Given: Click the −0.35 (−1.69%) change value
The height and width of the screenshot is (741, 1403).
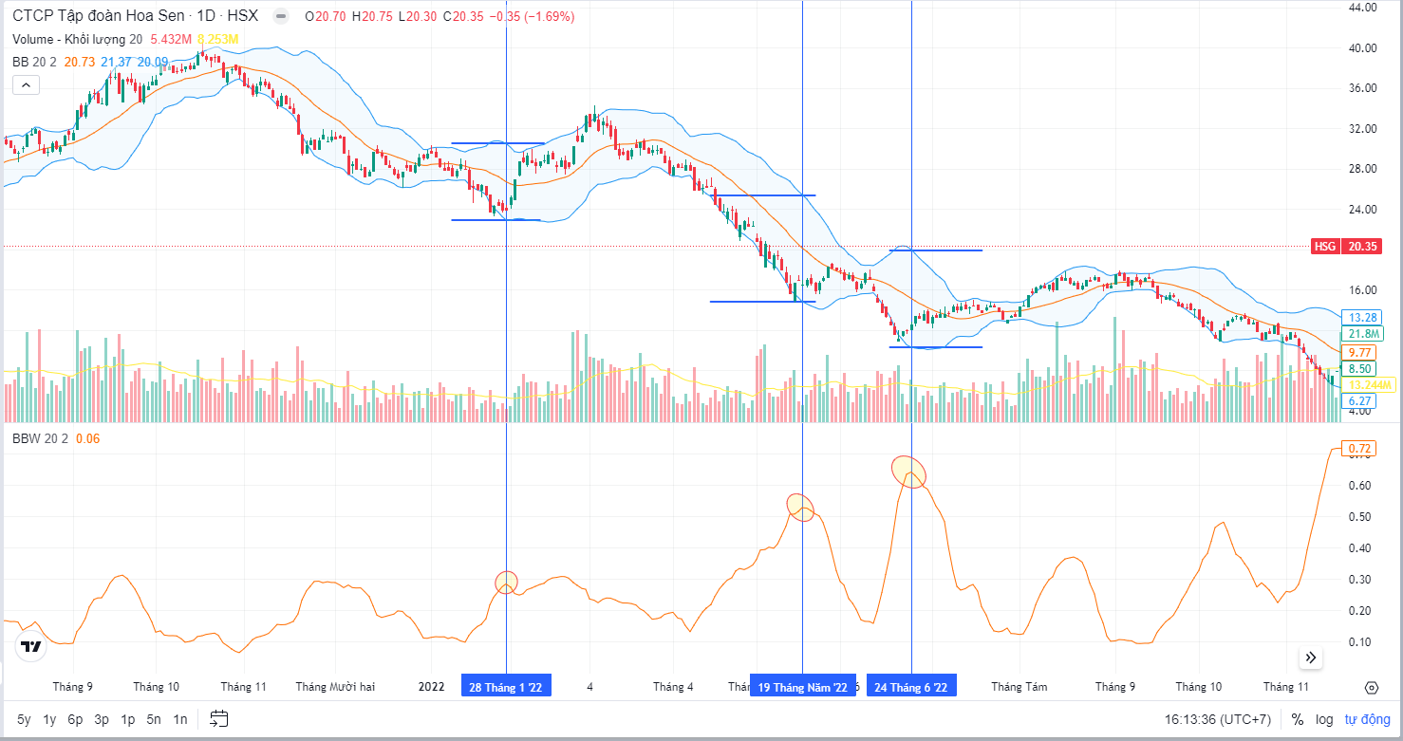Looking at the screenshot, I should 532,16.
